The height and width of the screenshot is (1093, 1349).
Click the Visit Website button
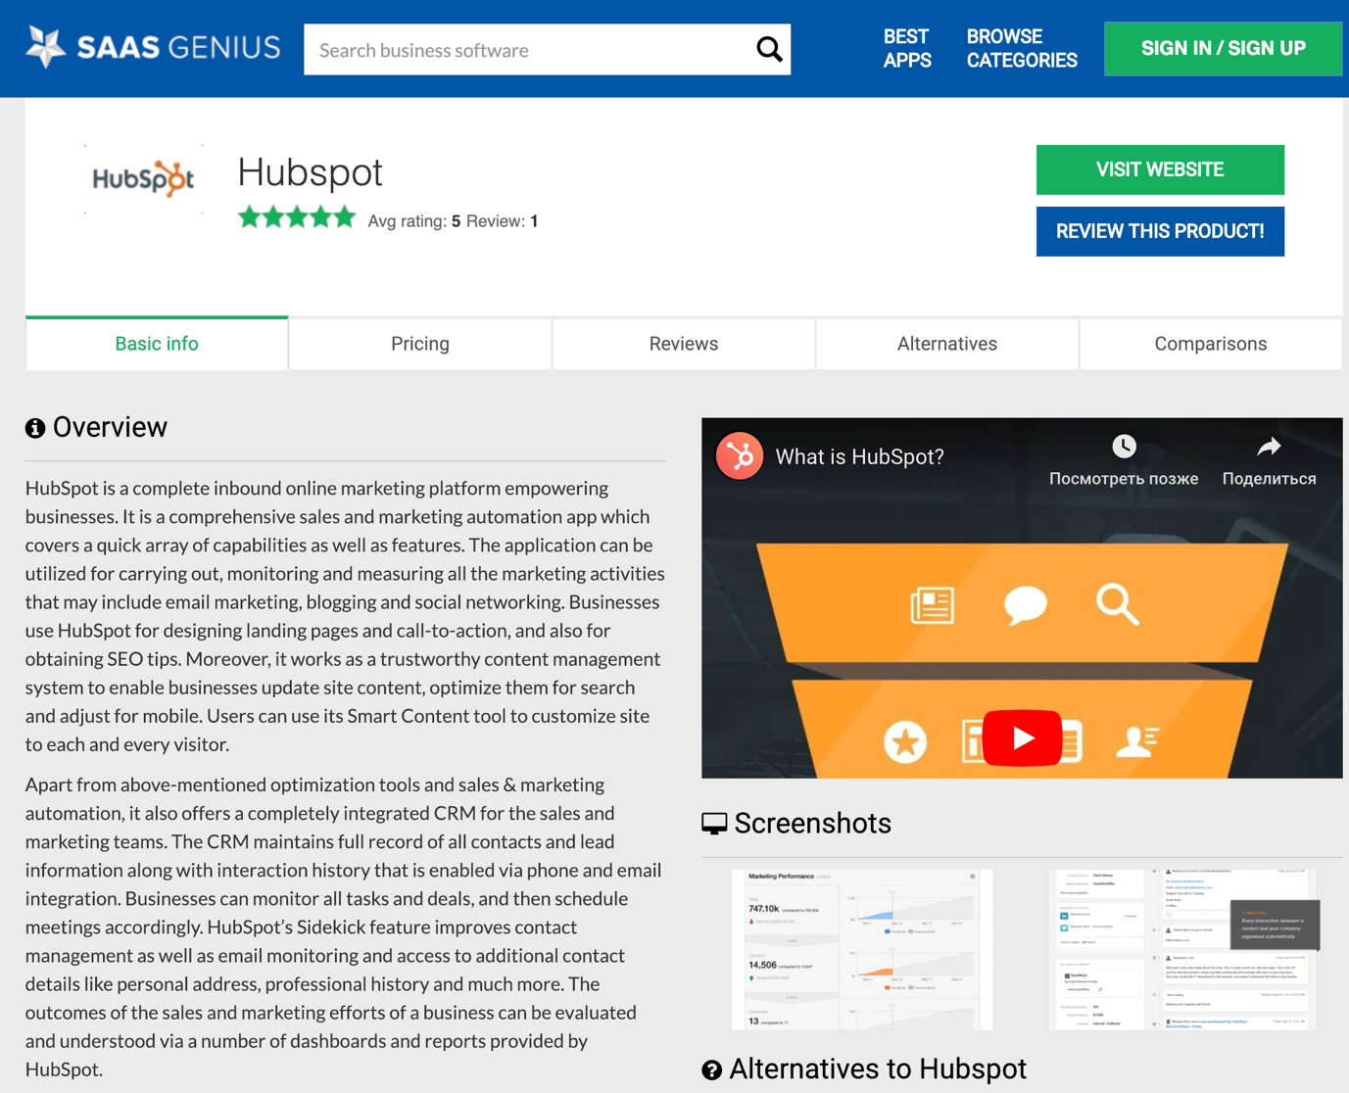1160,169
